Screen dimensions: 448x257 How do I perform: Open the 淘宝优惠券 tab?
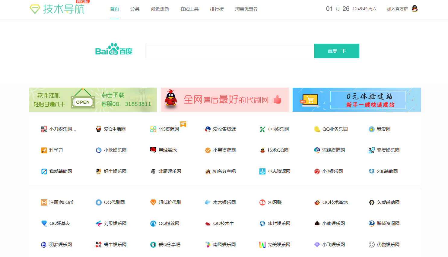pyautogui.click(x=246, y=9)
